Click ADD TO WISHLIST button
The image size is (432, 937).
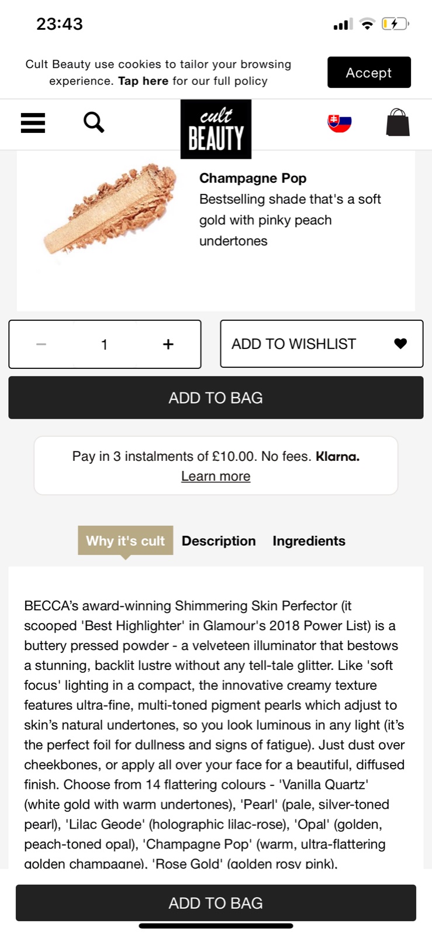[x=294, y=344]
